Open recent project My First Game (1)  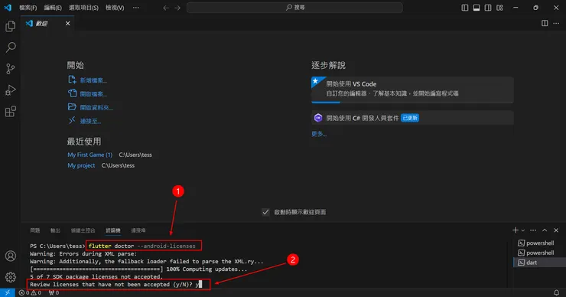[x=90, y=155]
